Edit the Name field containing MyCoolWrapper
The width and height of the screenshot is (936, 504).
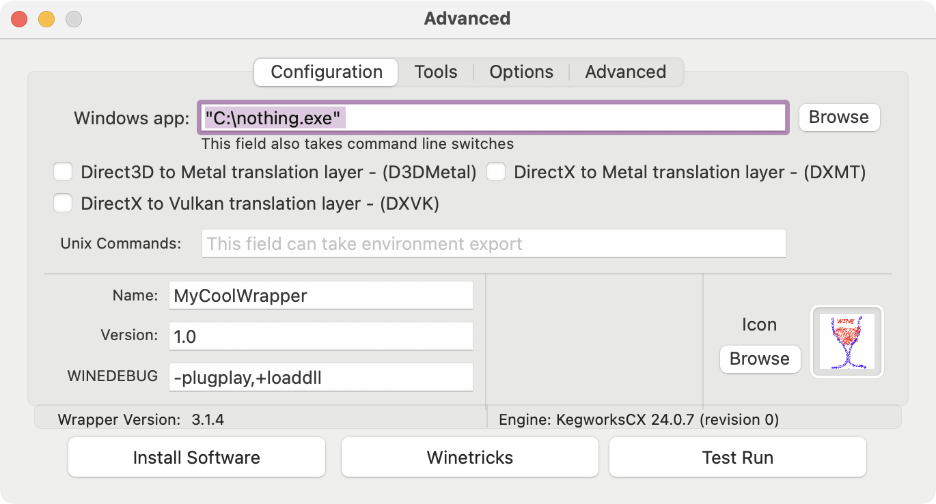pyautogui.click(x=320, y=296)
